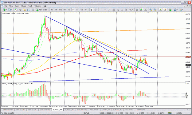The width and height of the screenshot is (192, 115).
Task: Click the Zoom In magnifier
Action: [x=151, y=10]
